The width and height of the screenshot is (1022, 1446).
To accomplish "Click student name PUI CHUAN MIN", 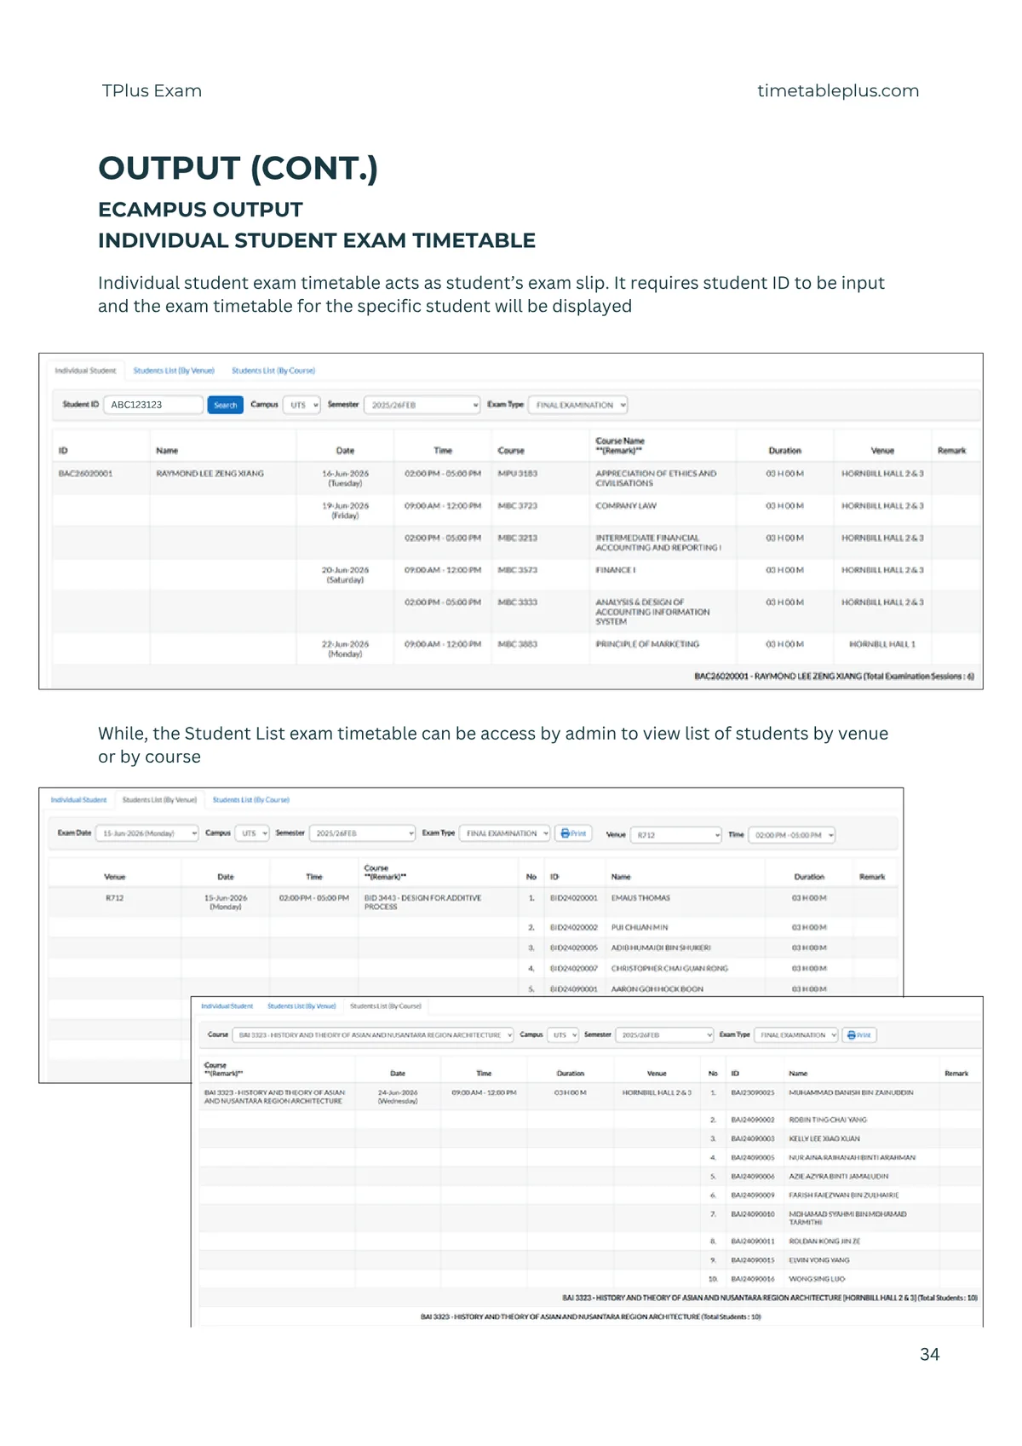I will (x=640, y=927).
